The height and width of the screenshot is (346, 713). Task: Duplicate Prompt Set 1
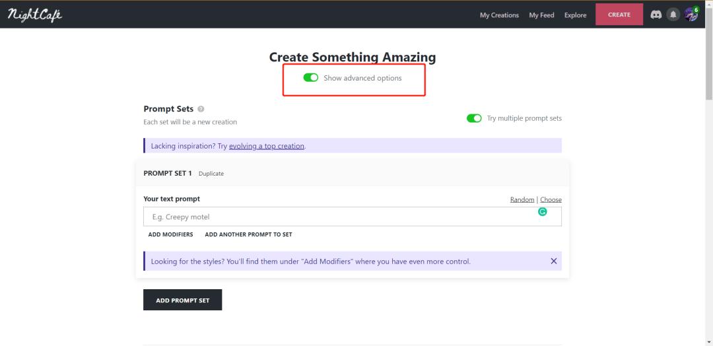211,174
